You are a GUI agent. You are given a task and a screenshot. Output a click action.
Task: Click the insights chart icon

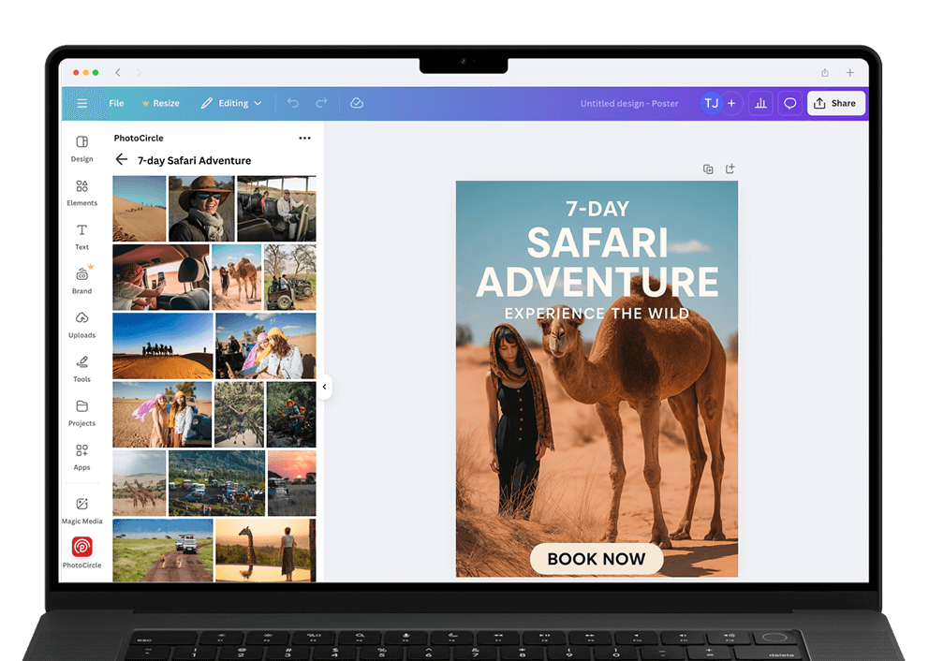759,103
